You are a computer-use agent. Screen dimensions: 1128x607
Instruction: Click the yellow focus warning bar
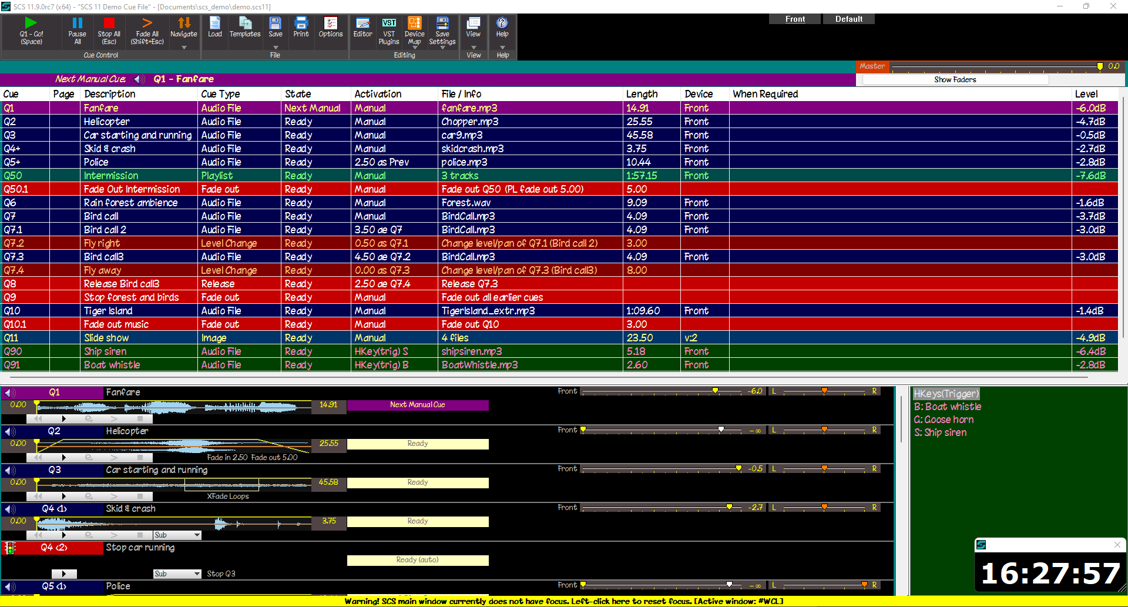(x=564, y=601)
